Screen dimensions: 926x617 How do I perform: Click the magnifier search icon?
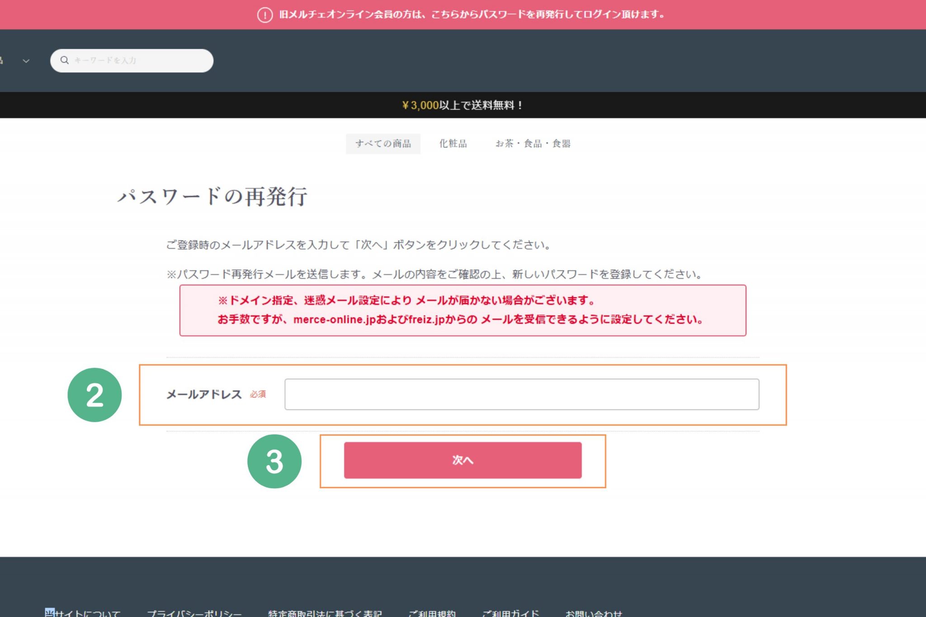click(x=65, y=60)
